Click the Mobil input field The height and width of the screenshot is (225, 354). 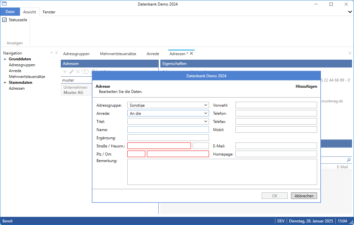[x=276, y=129]
